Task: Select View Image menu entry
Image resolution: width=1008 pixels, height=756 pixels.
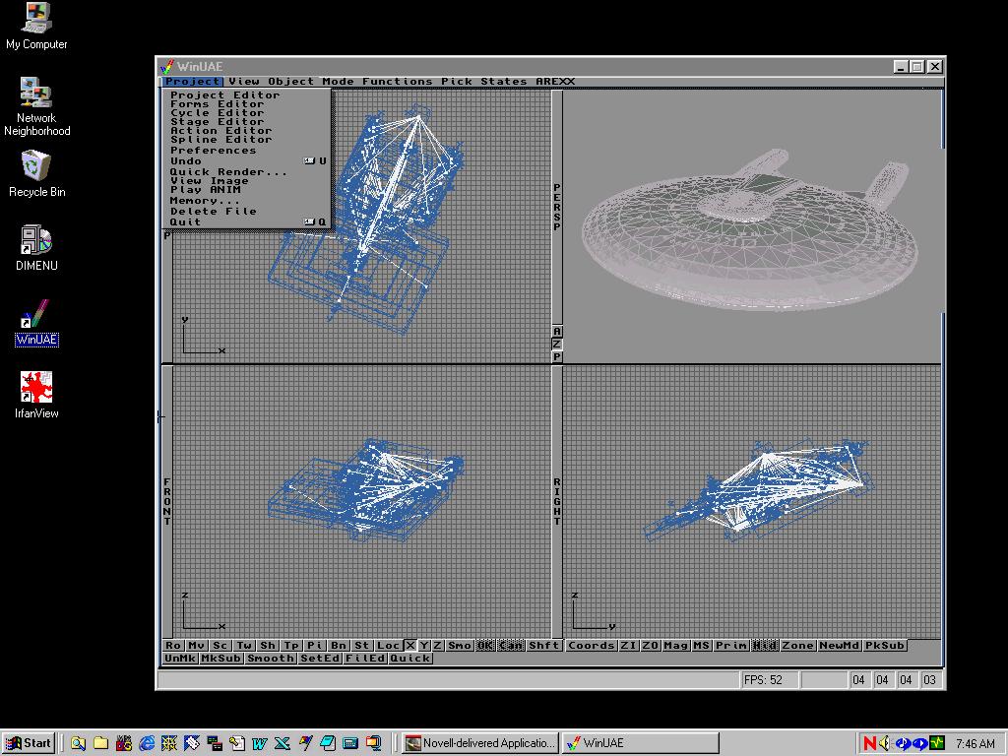Action: pyautogui.click(x=247, y=181)
